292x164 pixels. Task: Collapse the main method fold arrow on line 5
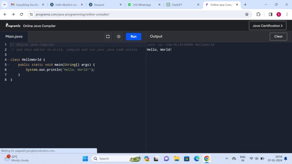pyautogui.click(x=8, y=64)
